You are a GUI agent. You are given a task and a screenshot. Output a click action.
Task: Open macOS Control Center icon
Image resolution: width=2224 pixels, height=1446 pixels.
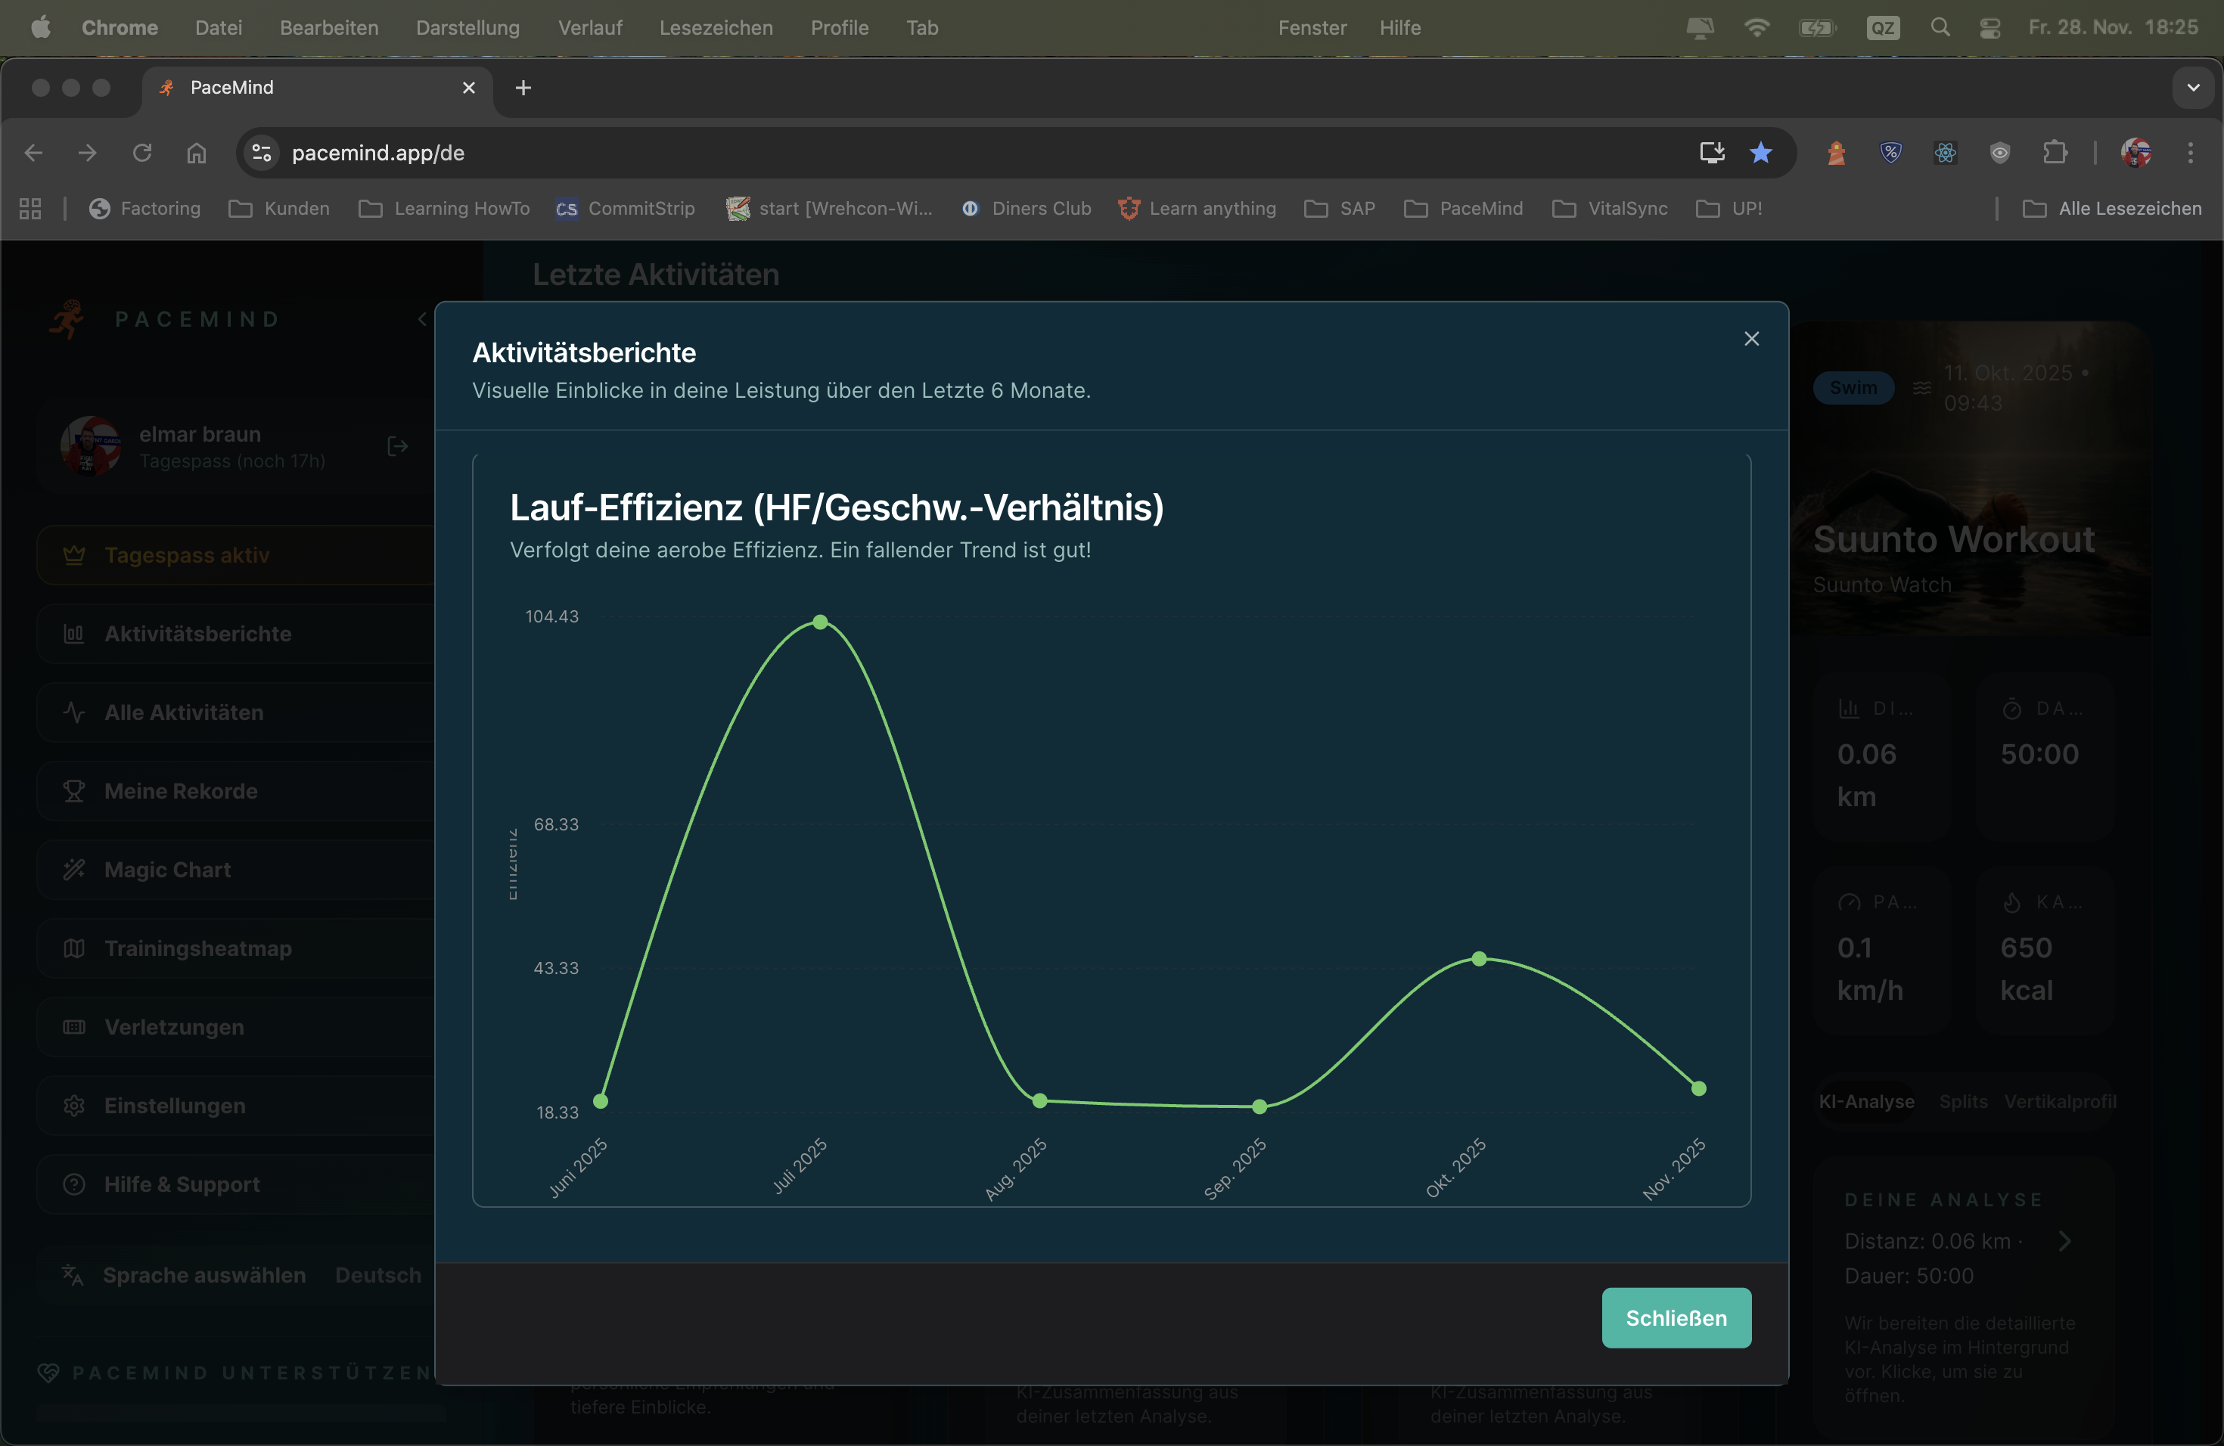(x=1989, y=28)
